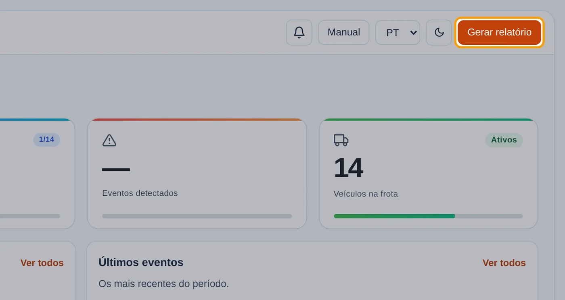
Task: Toggle dark mode with moon icon
Action: (x=439, y=33)
